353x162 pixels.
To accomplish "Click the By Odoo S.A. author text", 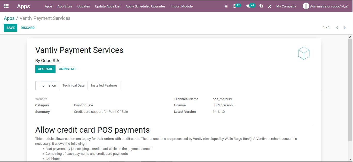I will point(48,61).
